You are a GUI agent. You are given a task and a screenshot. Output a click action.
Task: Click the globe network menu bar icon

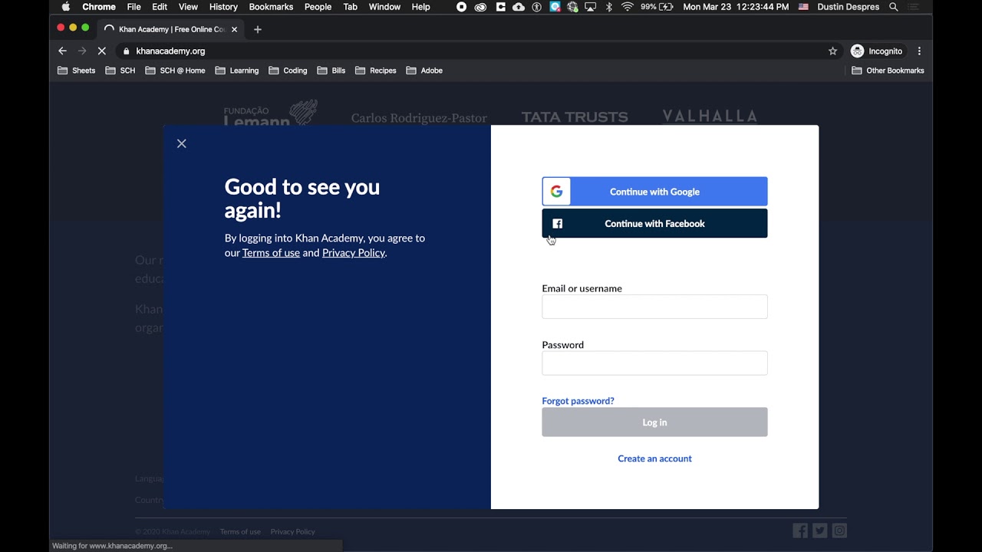(x=572, y=7)
